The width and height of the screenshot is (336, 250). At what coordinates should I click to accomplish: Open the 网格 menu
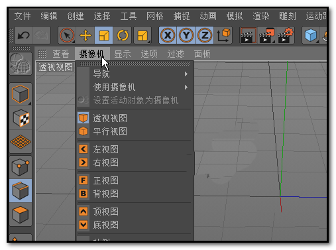point(155,16)
